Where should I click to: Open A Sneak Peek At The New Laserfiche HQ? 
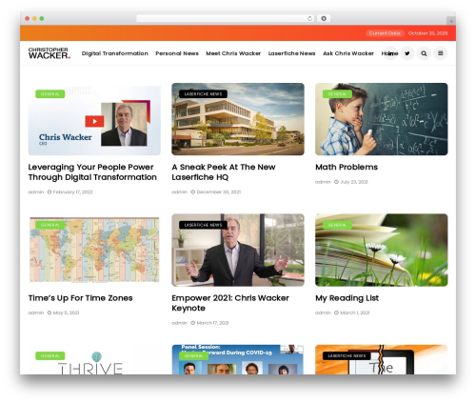click(224, 172)
